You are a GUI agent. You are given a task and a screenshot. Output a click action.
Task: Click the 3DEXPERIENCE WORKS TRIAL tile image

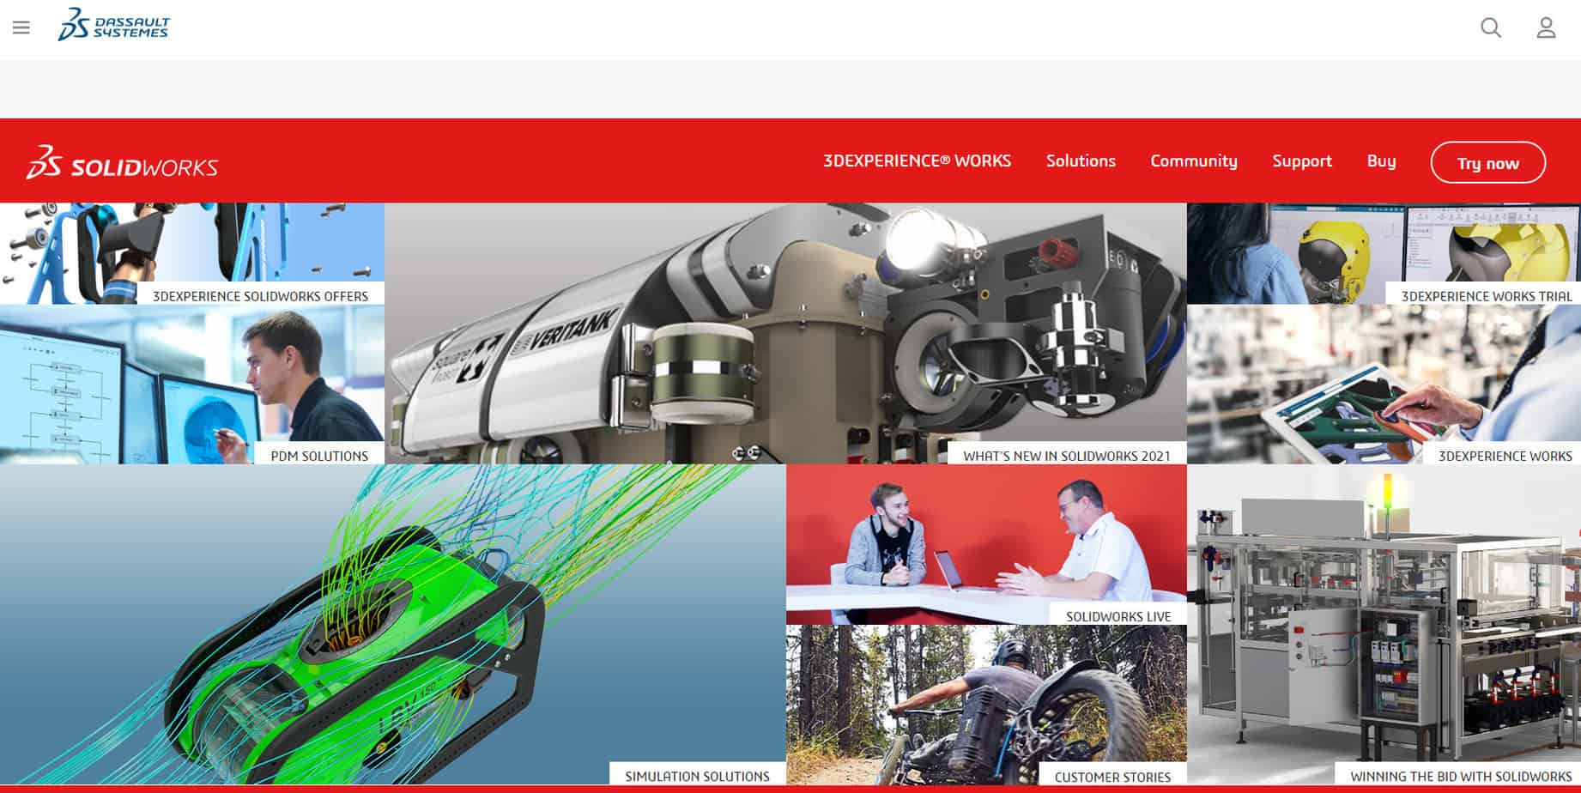tap(1382, 253)
